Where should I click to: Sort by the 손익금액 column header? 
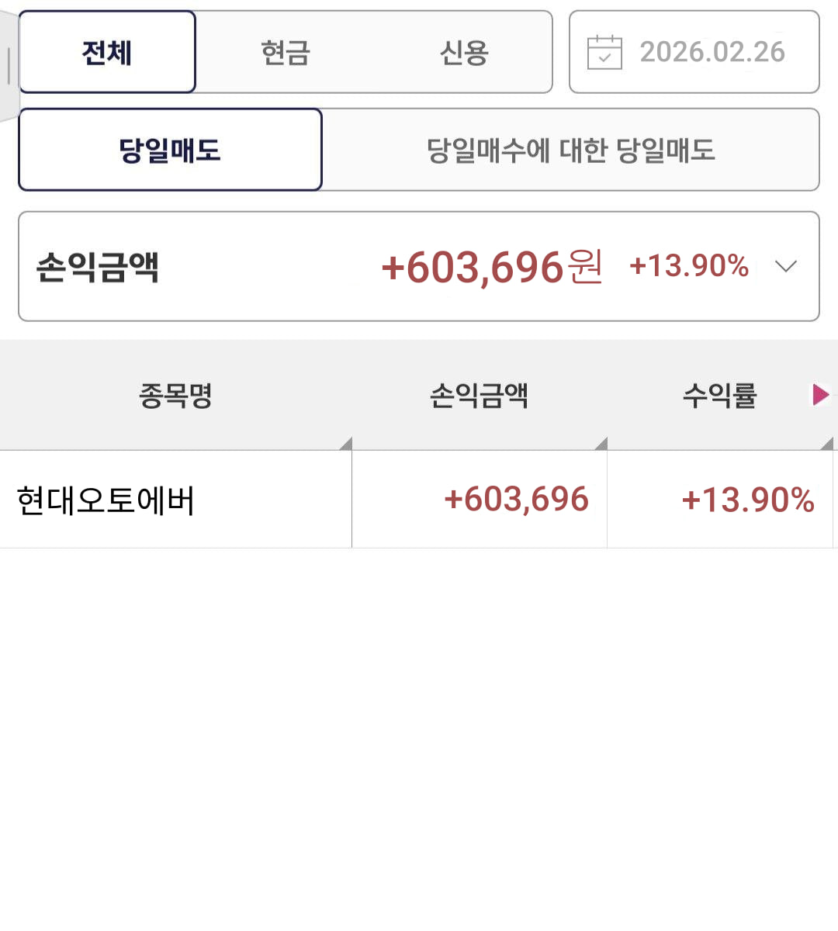tap(479, 396)
